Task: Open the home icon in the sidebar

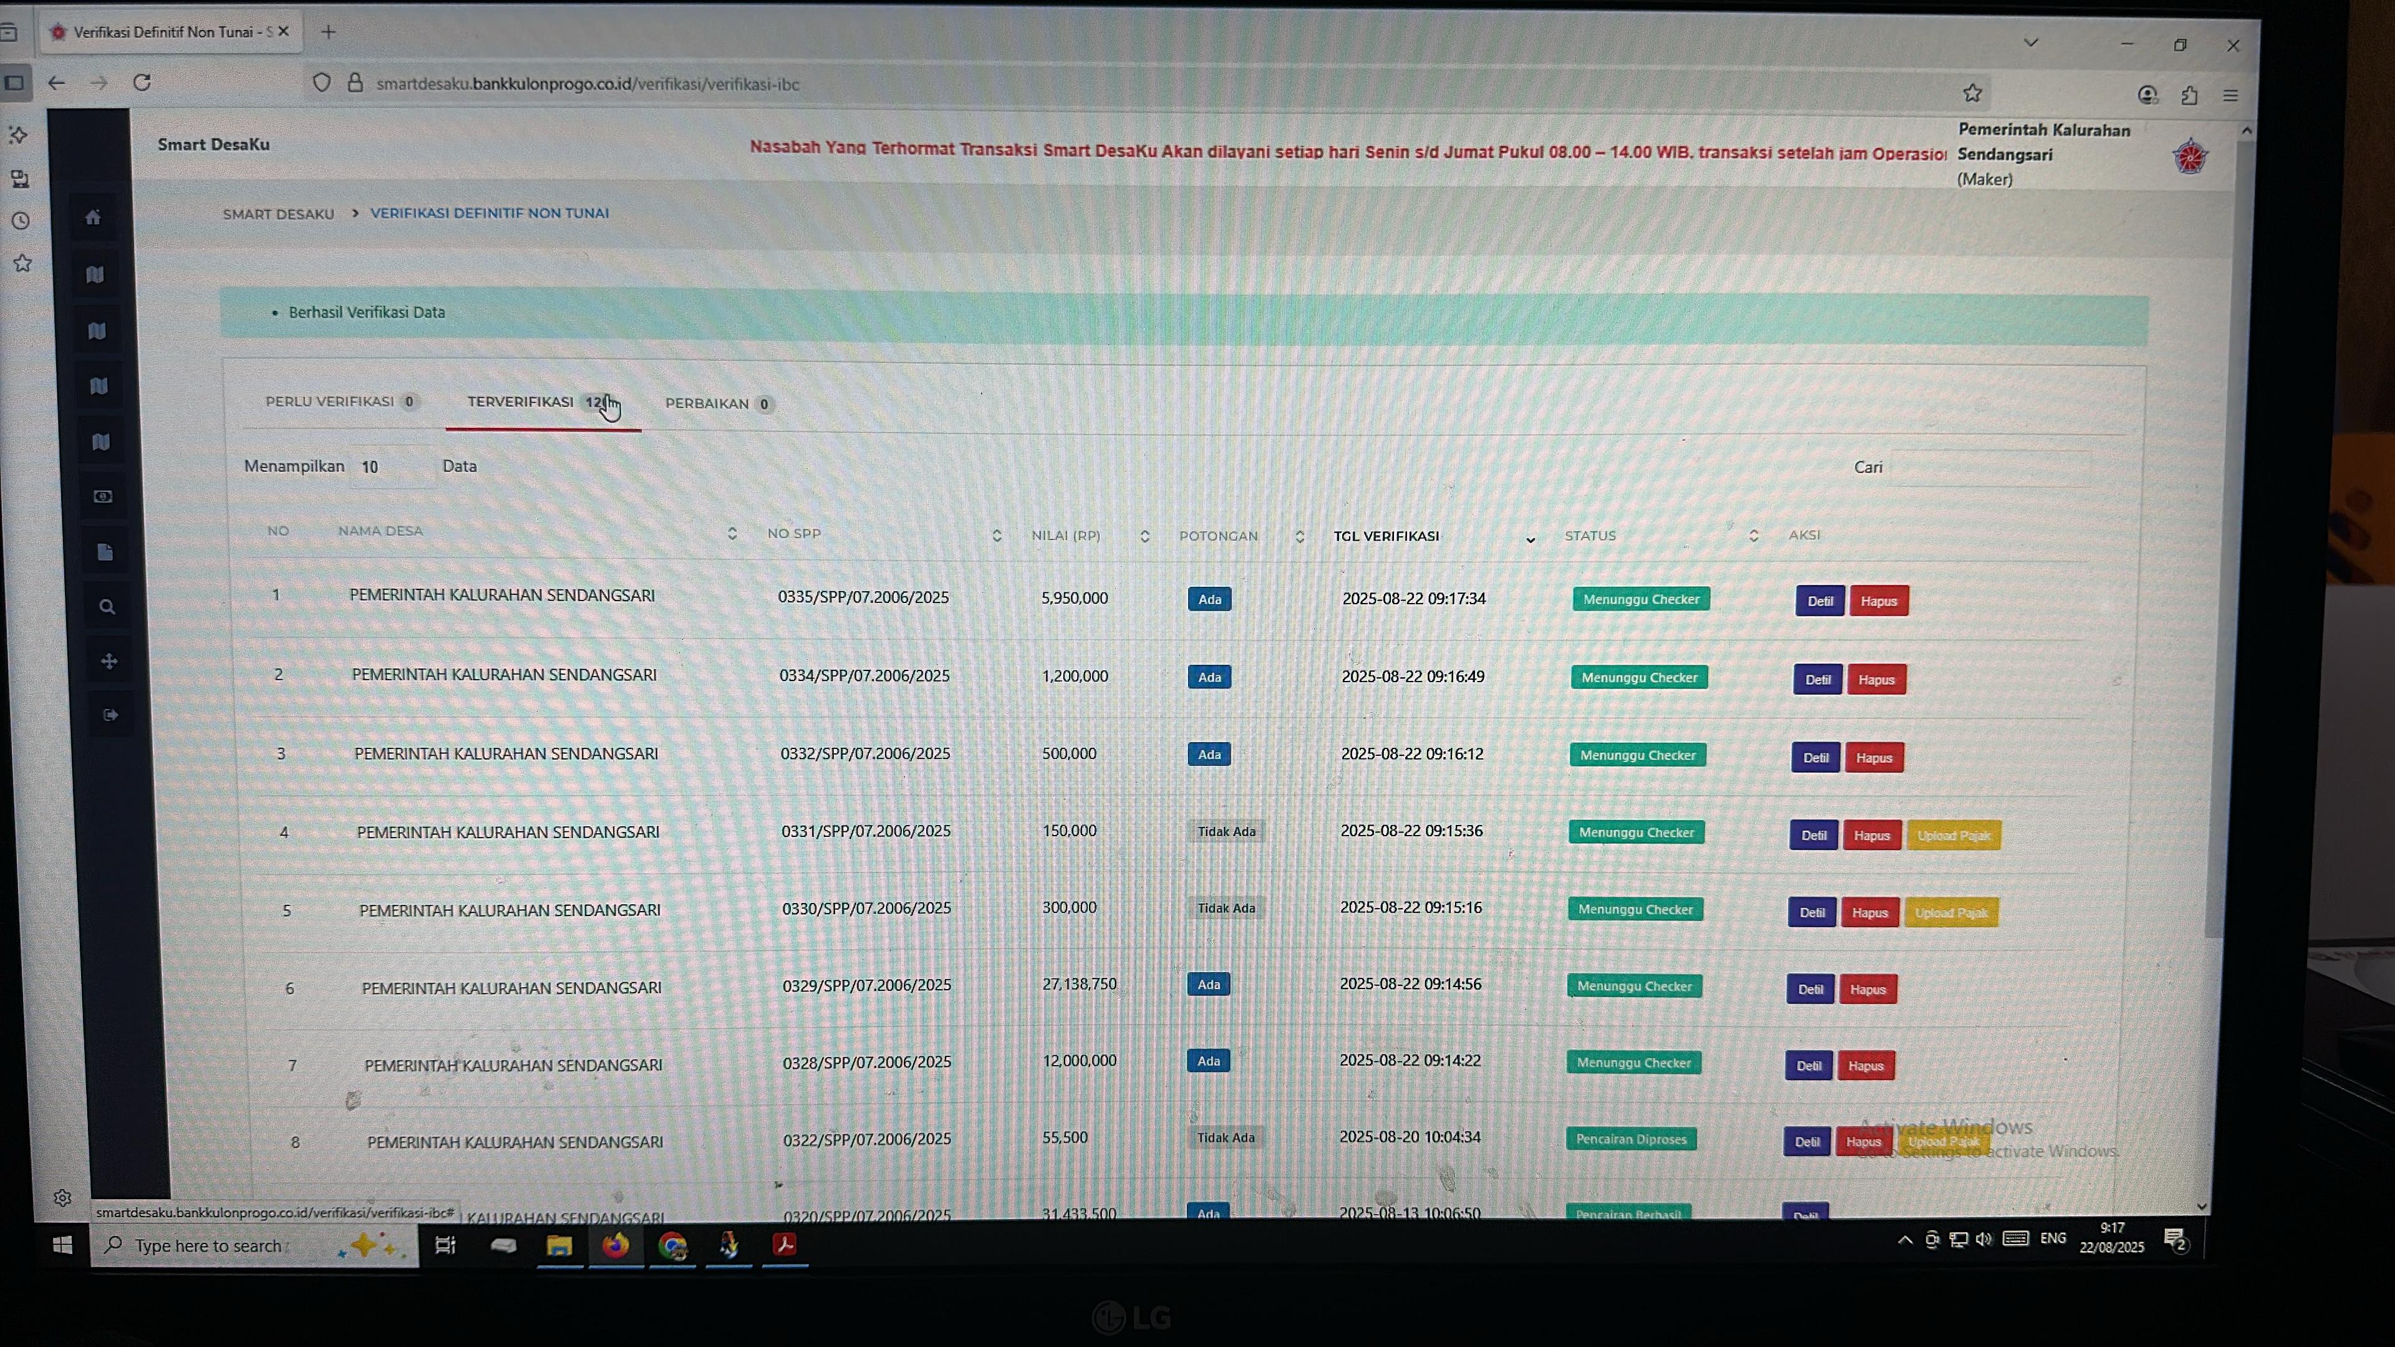Action: coord(93,218)
